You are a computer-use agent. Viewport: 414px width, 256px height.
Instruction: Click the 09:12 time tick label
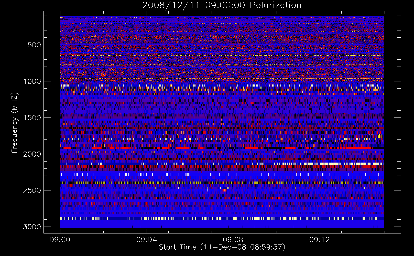point(320,240)
